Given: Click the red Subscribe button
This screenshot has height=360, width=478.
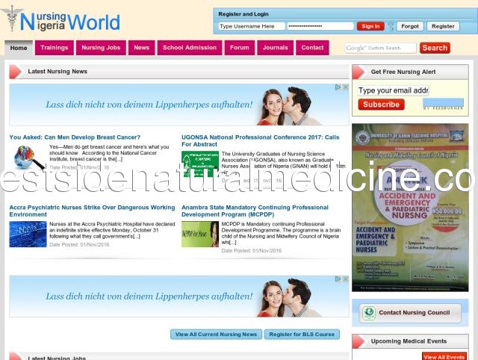Looking at the screenshot, I should coord(382,105).
